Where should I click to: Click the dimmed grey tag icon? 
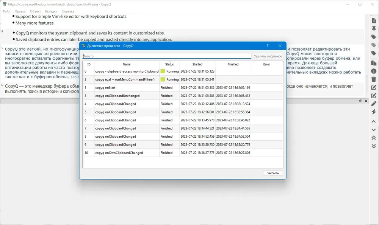[374, 45]
